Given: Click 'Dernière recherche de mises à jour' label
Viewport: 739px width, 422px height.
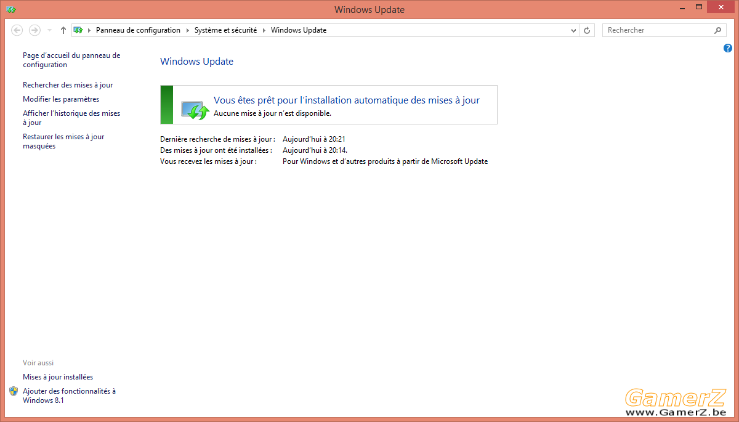Looking at the screenshot, I should [x=217, y=139].
